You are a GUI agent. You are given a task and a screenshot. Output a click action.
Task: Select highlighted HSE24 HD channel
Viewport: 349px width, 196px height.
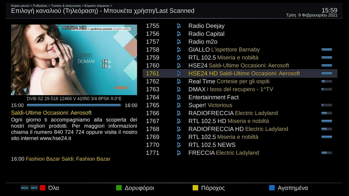[x=240, y=73]
